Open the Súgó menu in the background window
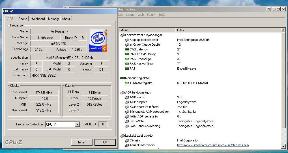Screen dimensions: 288x153 tap(162, 15)
